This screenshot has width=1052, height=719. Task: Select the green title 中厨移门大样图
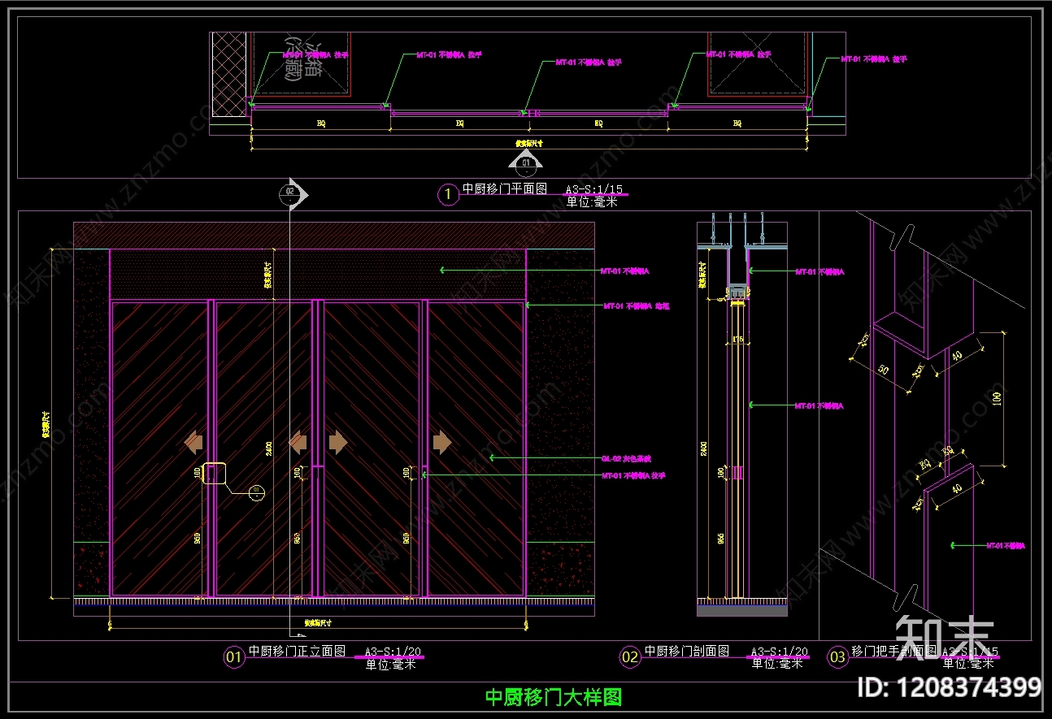pos(554,697)
